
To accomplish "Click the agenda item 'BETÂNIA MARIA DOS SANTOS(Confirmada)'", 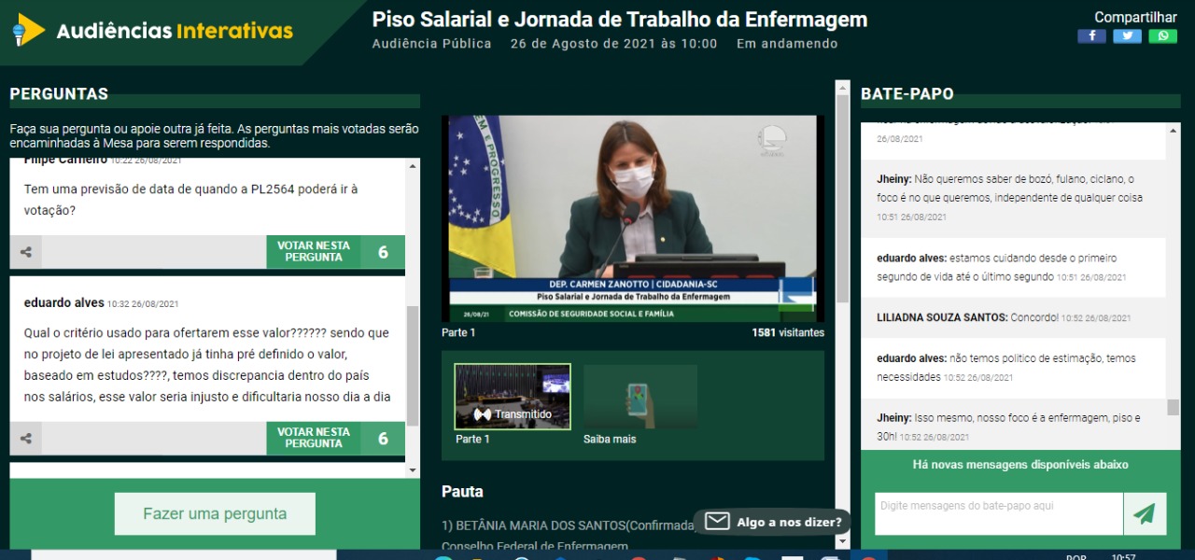I will click(569, 525).
